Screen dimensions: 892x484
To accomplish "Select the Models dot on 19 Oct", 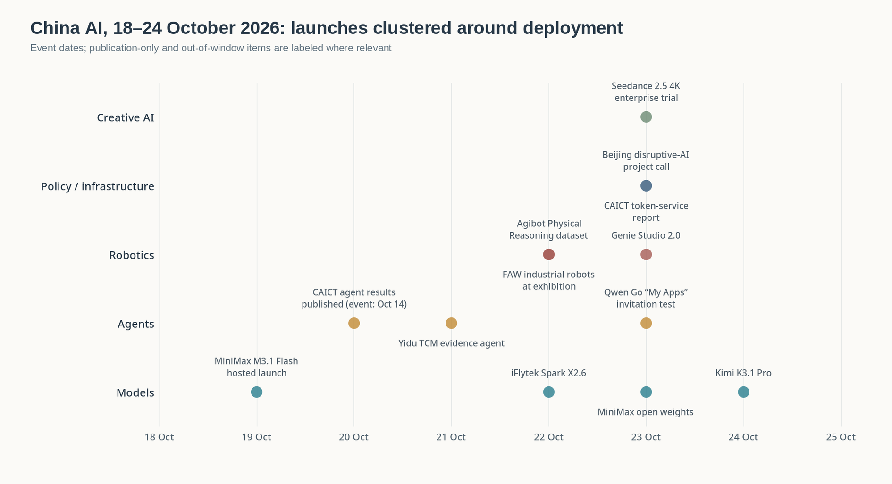I will [x=256, y=392].
